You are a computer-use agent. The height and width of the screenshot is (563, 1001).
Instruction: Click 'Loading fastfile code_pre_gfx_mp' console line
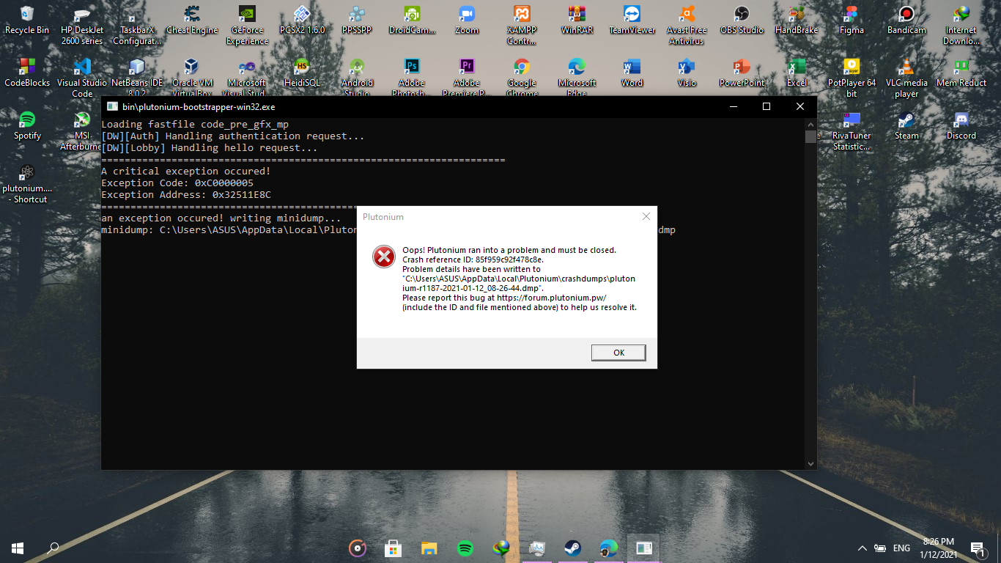(x=195, y=124)
